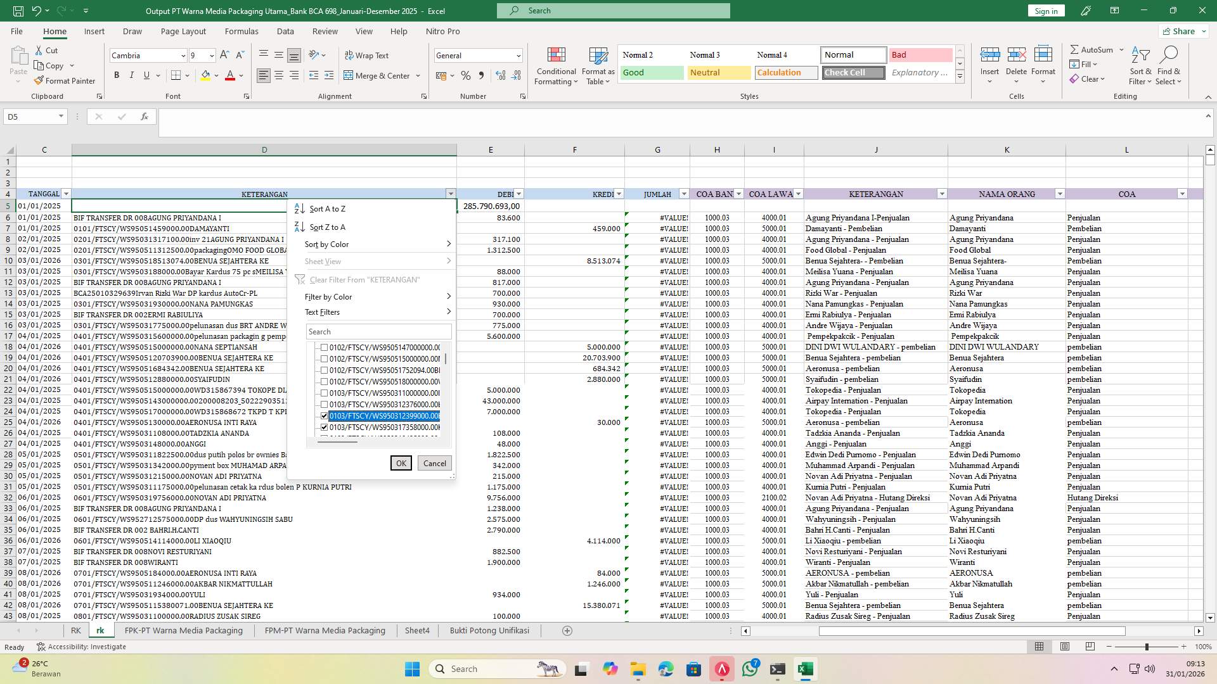Open the Cambria font name dropdown
Image resolution: width=1217 pixels, height=684 pixels.
[183, 56]
